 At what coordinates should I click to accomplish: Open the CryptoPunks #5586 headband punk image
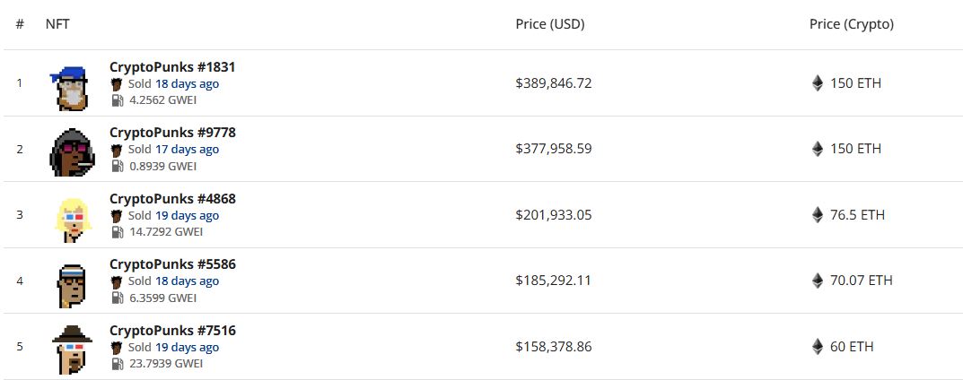pyautogui.click(x=72, y=286)
